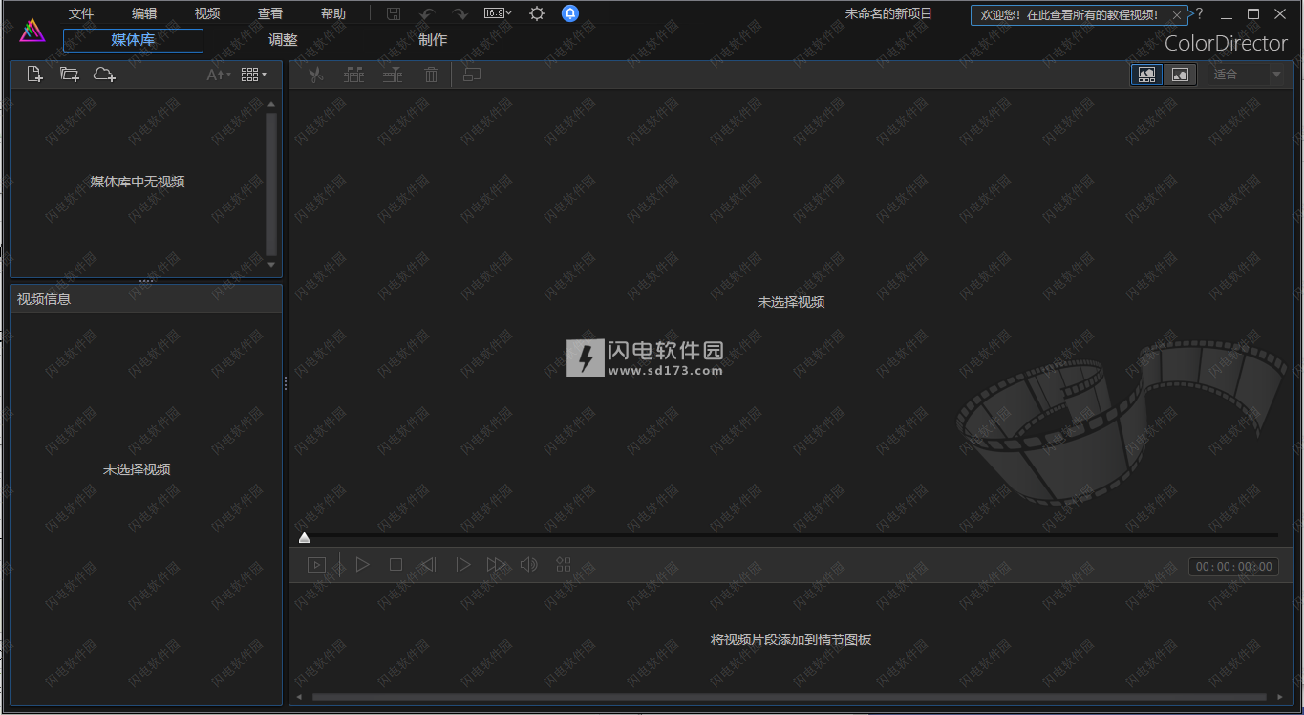The image size is (1304, 715).
Task: Toggle the storyboard play mode icon
Action: (x=316, y=565)
